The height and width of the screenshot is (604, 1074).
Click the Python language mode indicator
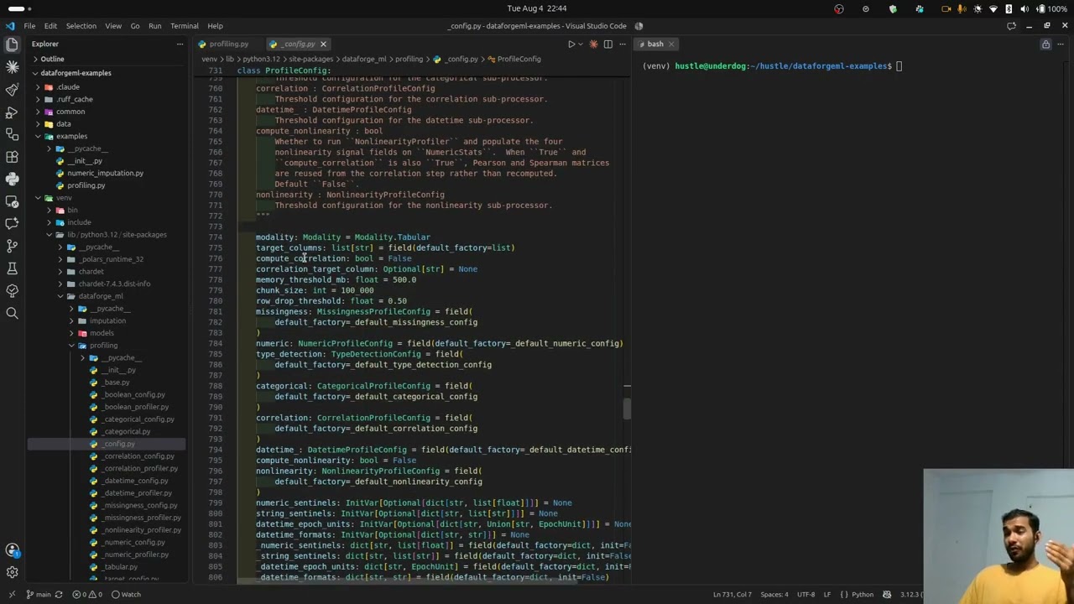[863, 595]
